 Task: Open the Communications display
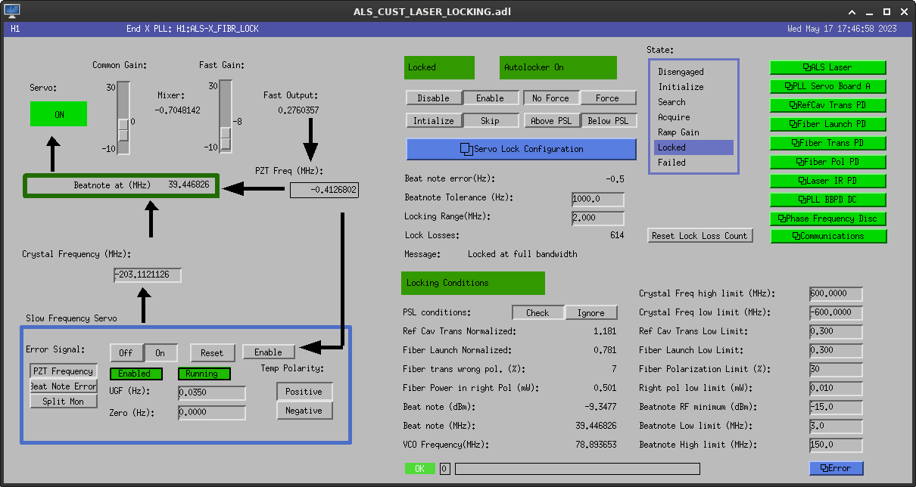[x=828, y=236]
